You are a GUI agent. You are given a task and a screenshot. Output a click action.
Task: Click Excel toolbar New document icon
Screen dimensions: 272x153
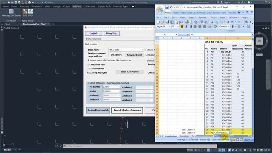click(158, 22)
